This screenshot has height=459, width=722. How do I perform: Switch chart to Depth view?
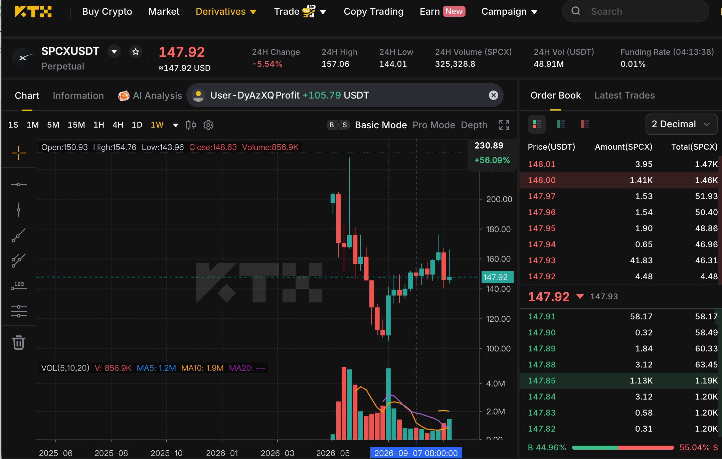point(474,125)
